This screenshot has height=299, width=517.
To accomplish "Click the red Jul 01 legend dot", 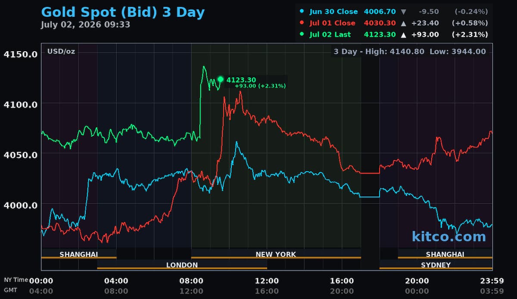I will 302,23.
